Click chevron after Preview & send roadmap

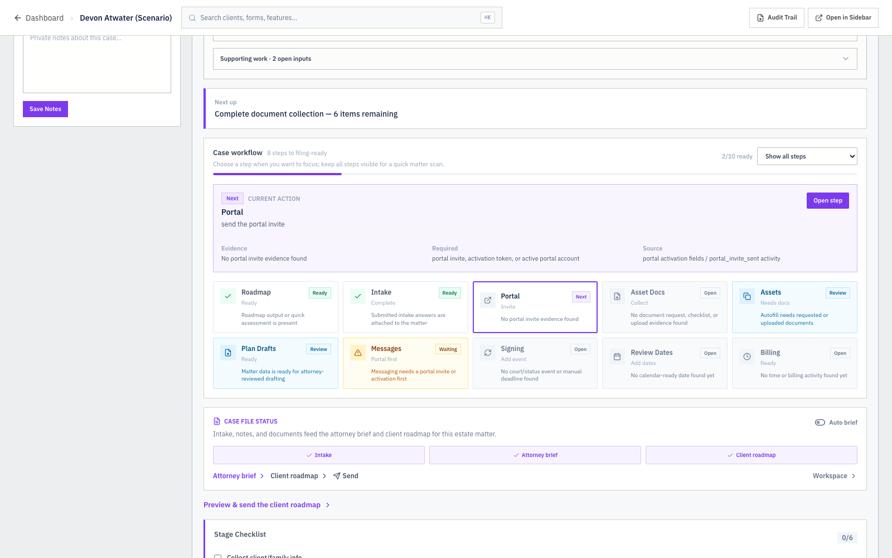click(x=328, y=505)
